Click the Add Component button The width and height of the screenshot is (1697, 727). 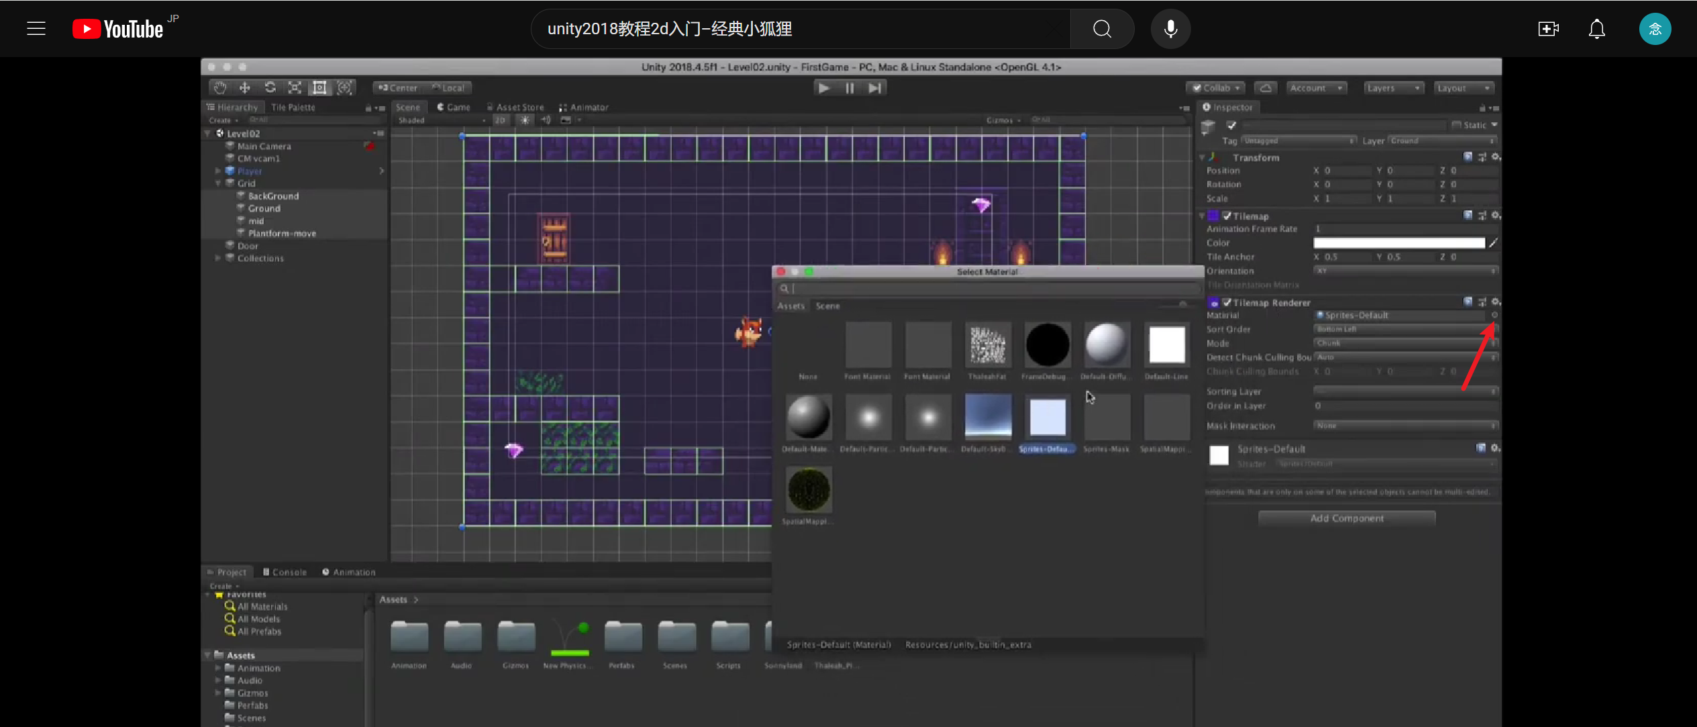tap(1346, 518)
